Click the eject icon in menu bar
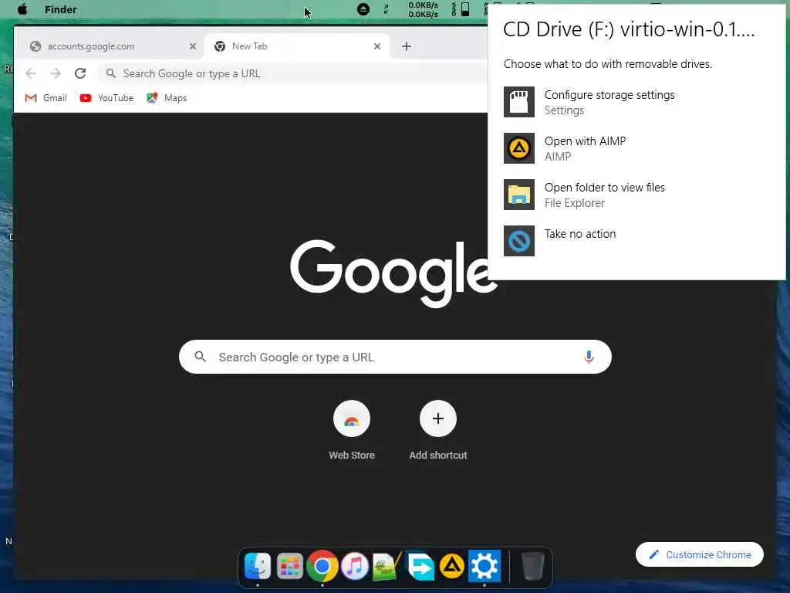 coord(363,9)
